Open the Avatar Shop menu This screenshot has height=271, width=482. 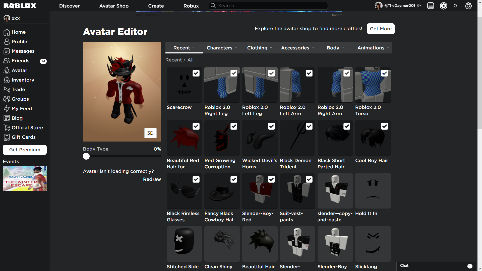tap(114, 6)
